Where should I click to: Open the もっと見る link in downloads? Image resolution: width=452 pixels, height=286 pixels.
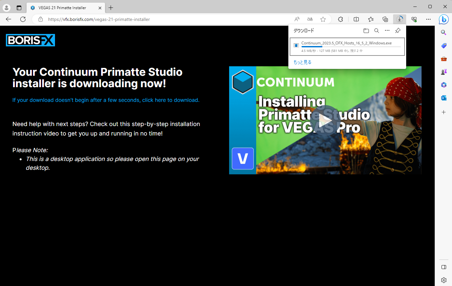tap(302, 62)
